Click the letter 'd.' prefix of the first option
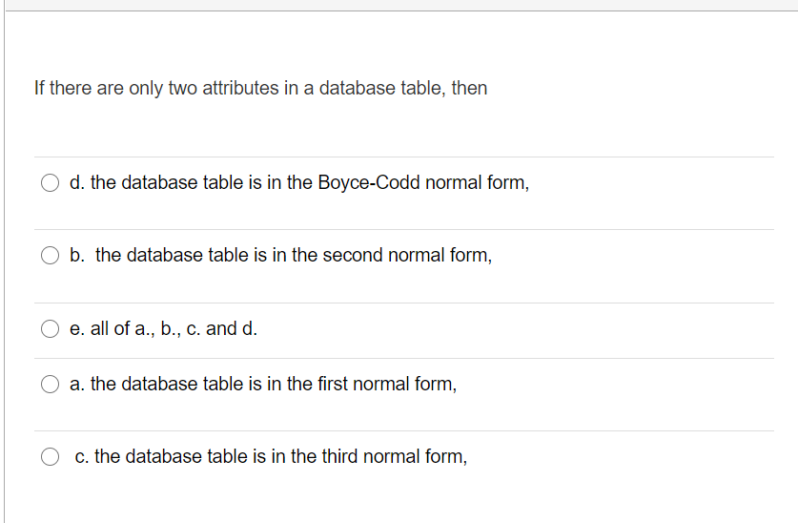798x523 pixels. point(77,182)
